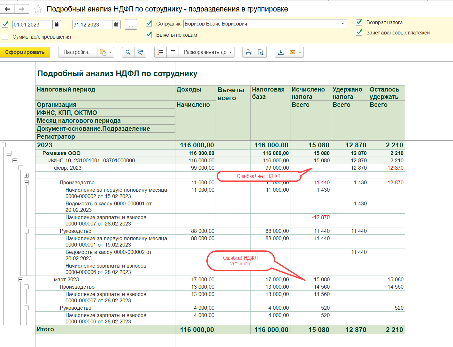Click the Find next icon

pos(140,52)
